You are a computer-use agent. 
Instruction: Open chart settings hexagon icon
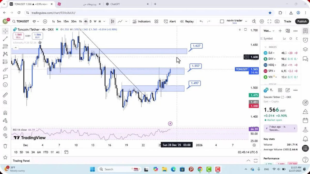tap(262, 21)
